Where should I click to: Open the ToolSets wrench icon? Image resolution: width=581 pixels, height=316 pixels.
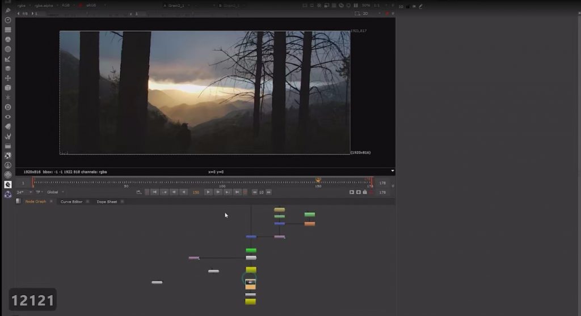8,136
